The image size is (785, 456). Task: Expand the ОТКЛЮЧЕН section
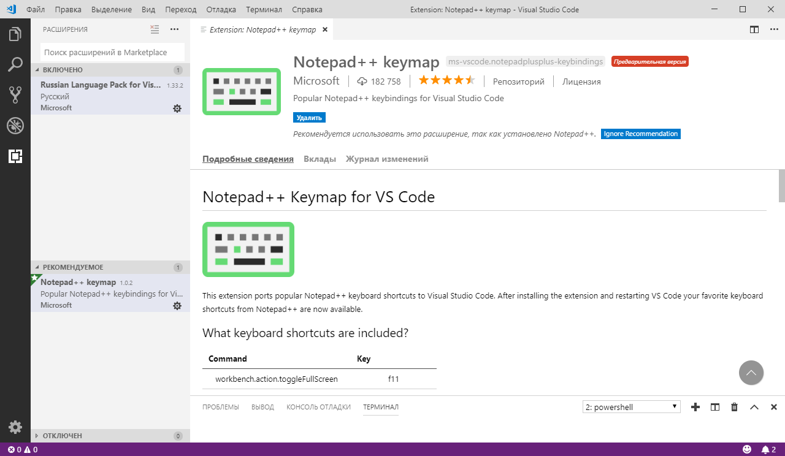click(x=110, y=436)
